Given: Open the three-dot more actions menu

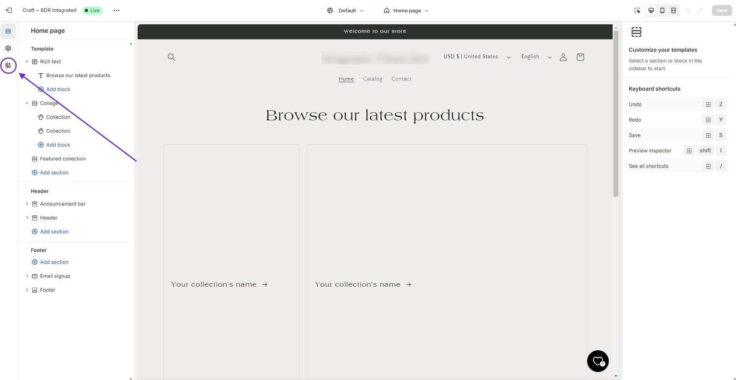Looking at the screenshot, I should click(116, 10).
